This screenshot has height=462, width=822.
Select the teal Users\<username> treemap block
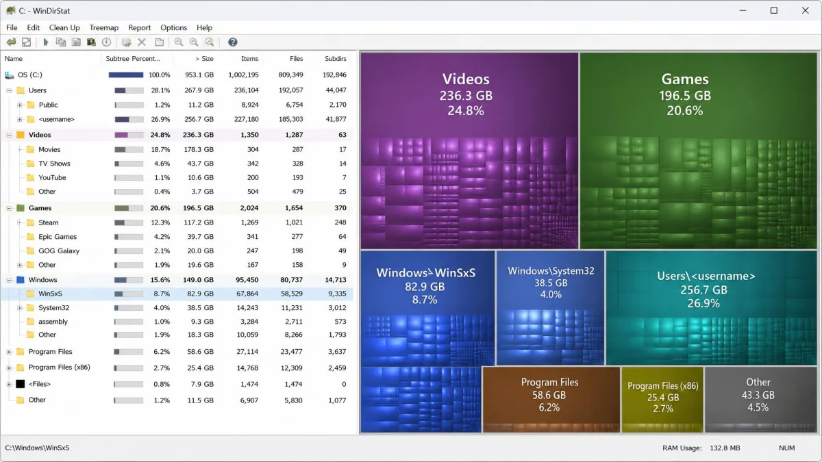(x=713, y=307)
